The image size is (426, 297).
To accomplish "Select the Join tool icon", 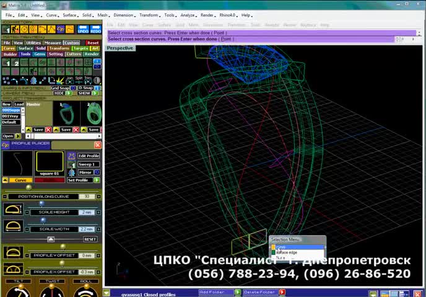I will point(69,80).
